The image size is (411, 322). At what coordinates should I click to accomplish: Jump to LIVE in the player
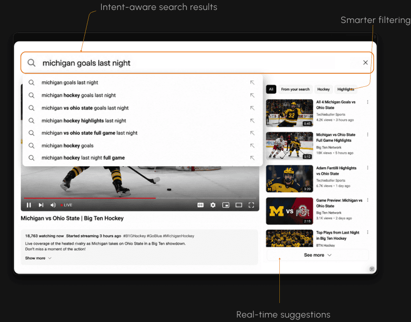(66, 205)
